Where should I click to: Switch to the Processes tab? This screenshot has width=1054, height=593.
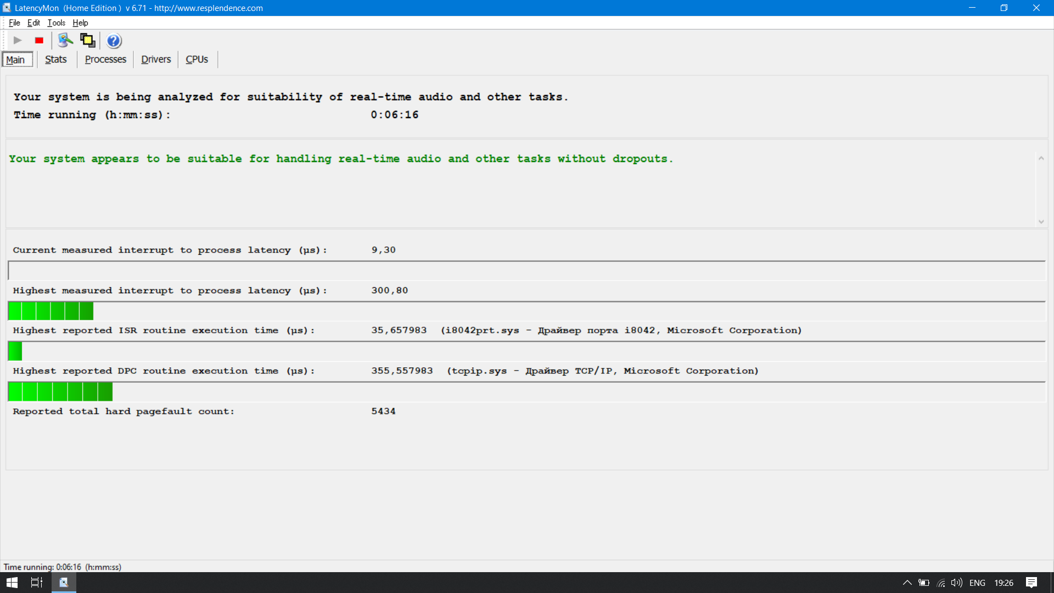point(105,59)
